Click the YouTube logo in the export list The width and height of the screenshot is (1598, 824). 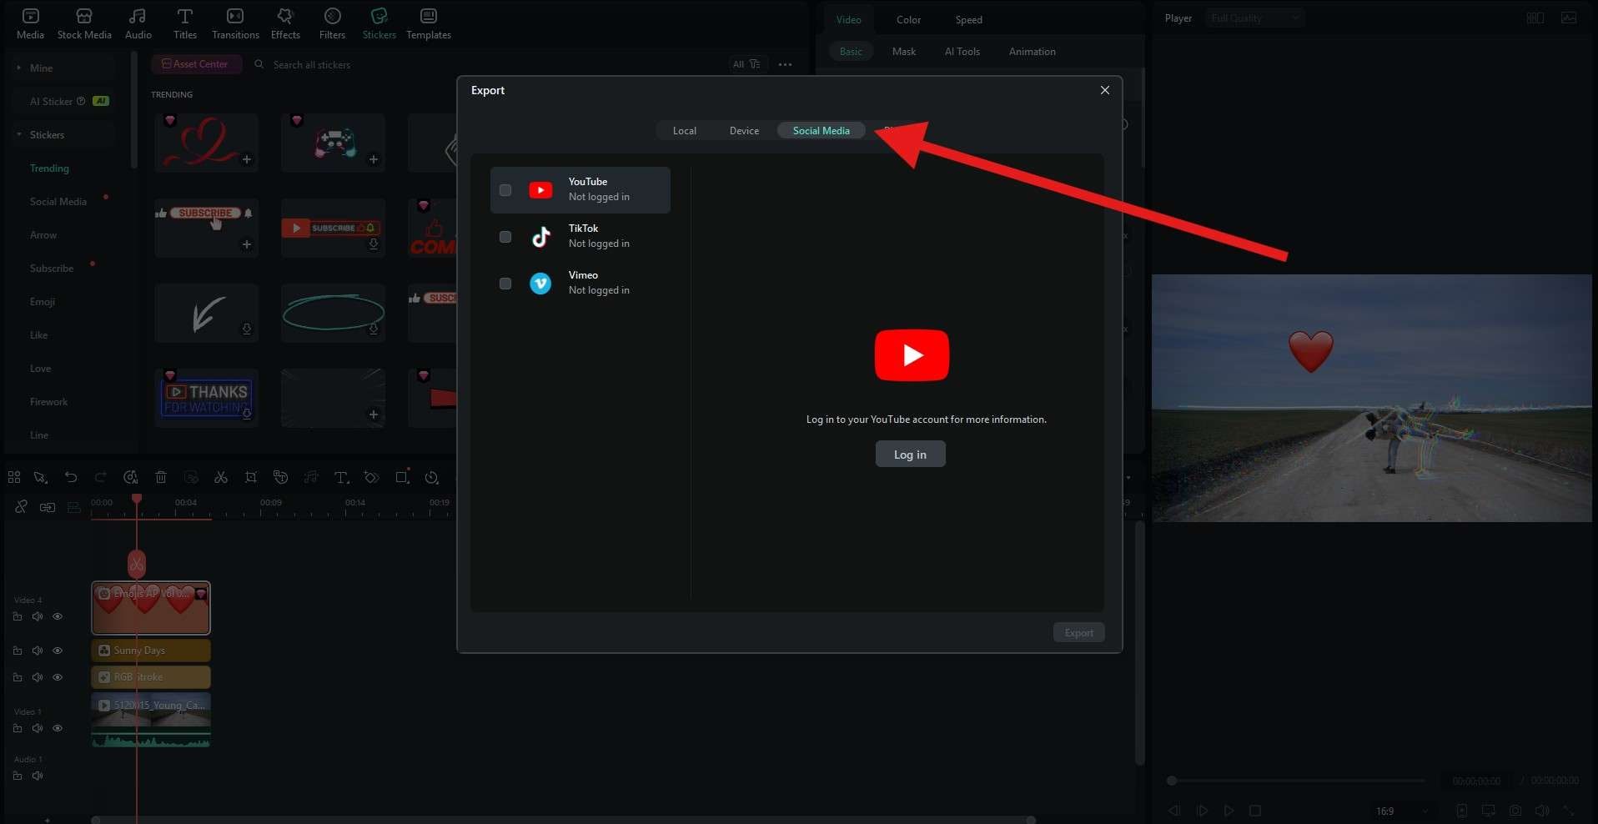[x=540, y=190]
